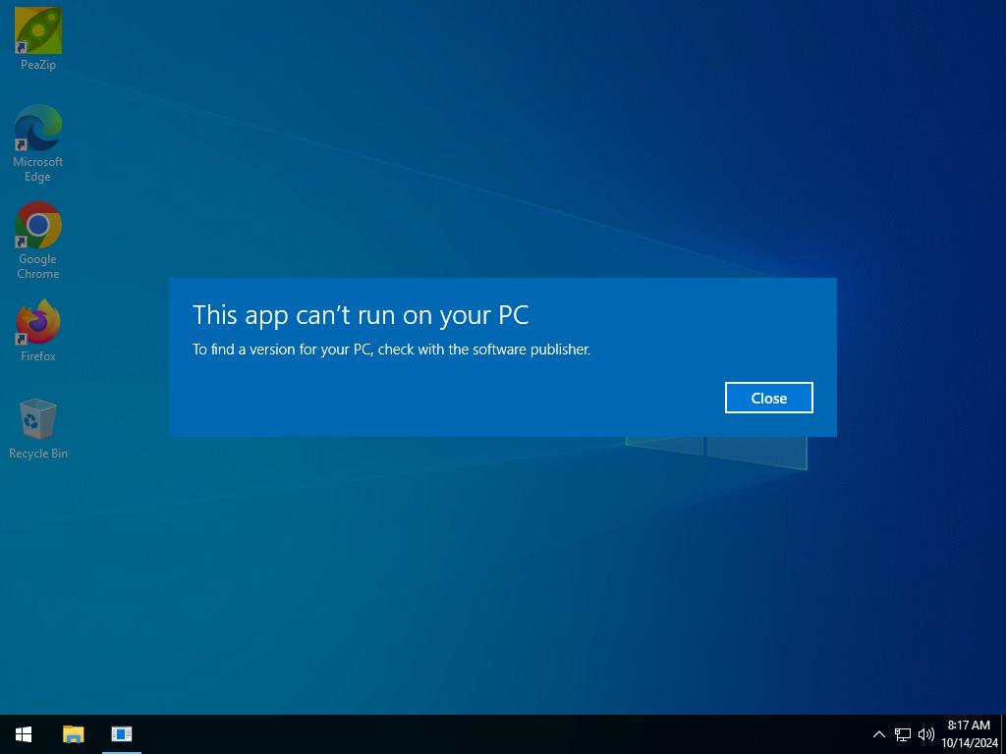Click the "Microsoft Edge" text label
The image size is (1006, 754).
click(x=38, y=169)
